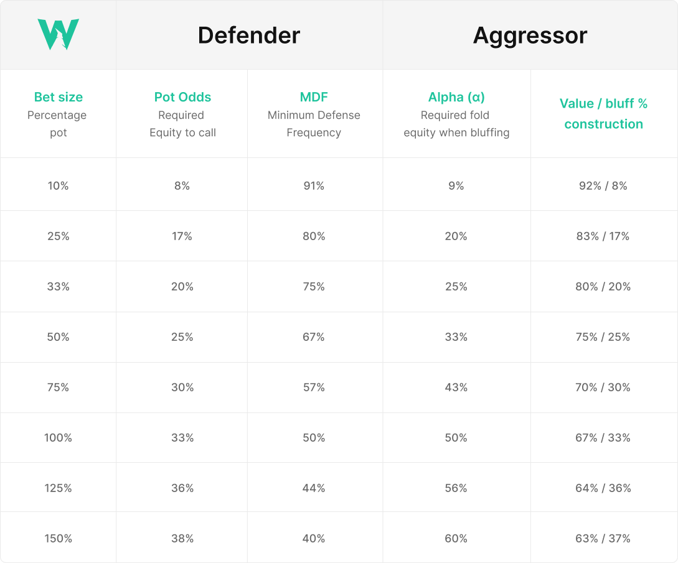Select the Aggressor group header
Viewport: 678px width, 563px height.
click(x=530, y=35)
